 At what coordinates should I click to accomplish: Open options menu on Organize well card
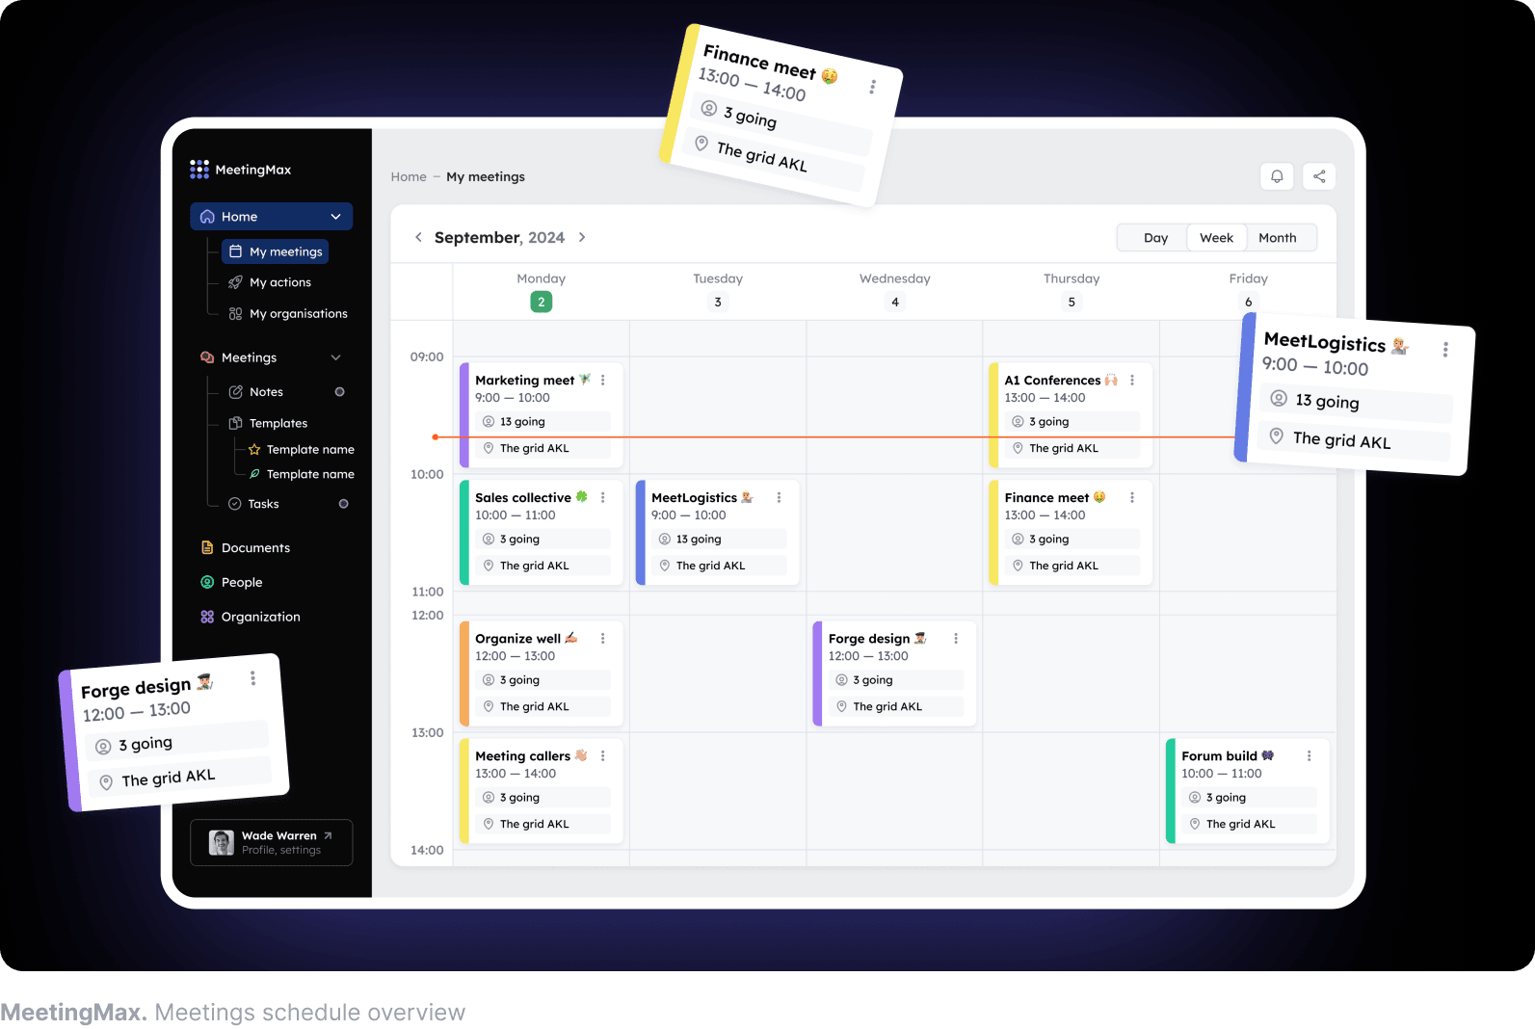[603, 639]
